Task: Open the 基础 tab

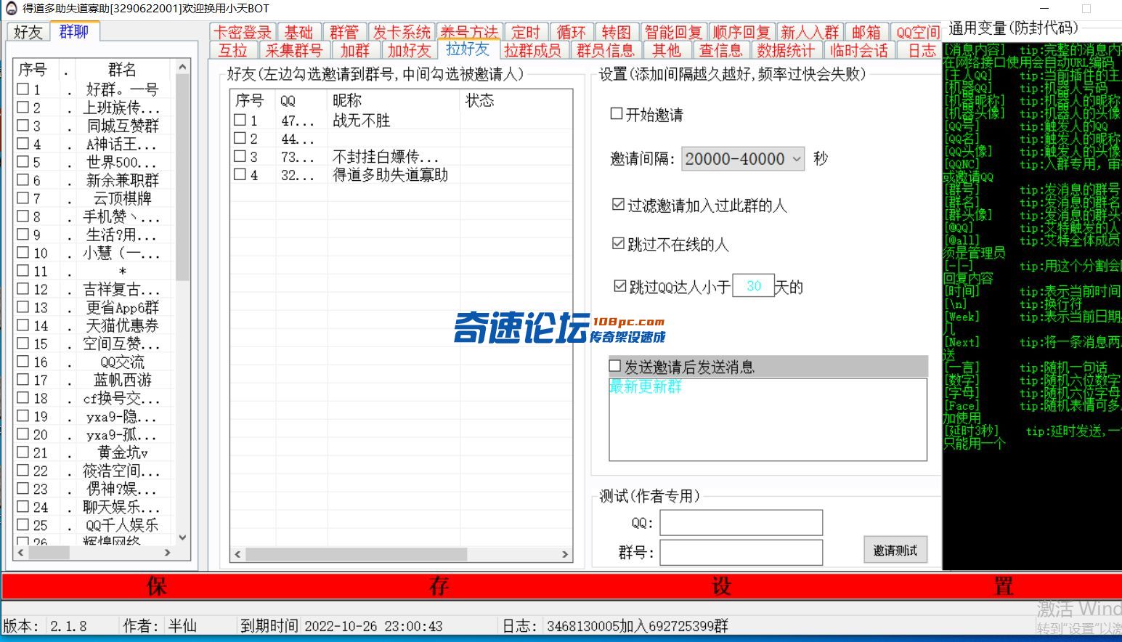Action: (x=298, y=32)
